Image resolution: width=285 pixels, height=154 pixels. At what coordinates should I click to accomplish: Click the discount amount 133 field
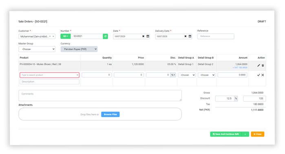(254, 99)
